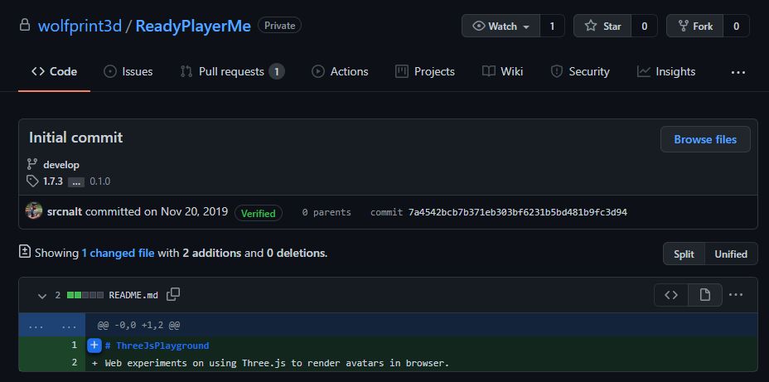769x382 pixels.
Task: Click the Private repository label
Action: coord(279,26)
